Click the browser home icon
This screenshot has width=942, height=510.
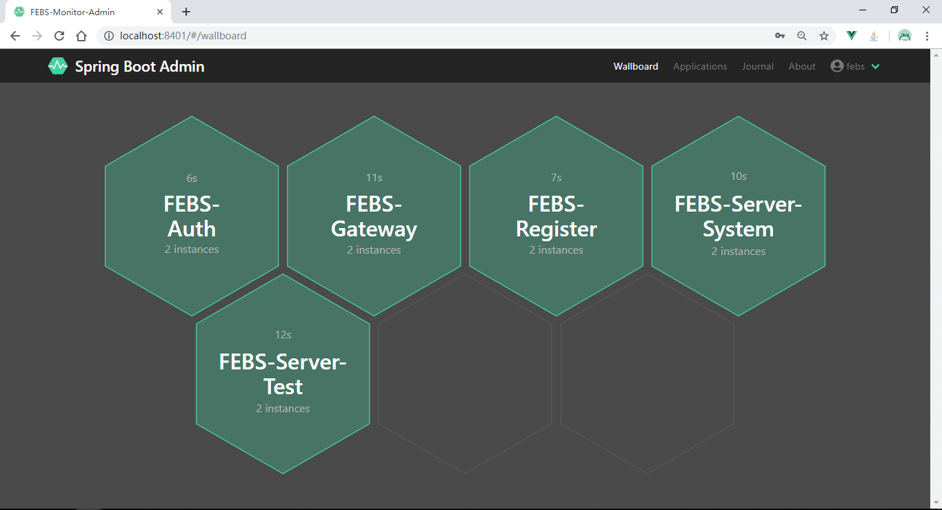coord(81,36)
